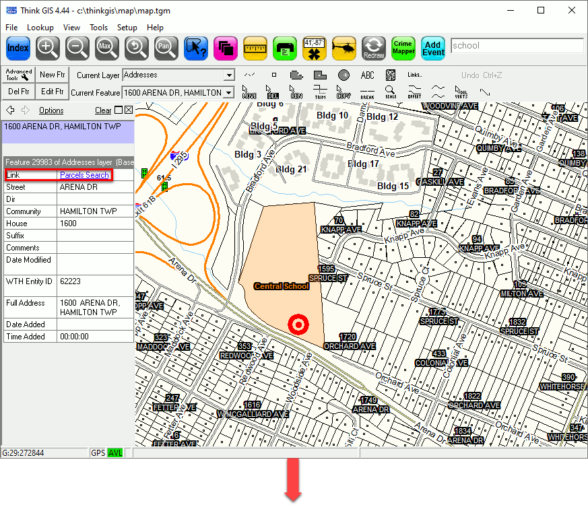
Task: Open the Crime Mapper tool
Action: (403, 48)
